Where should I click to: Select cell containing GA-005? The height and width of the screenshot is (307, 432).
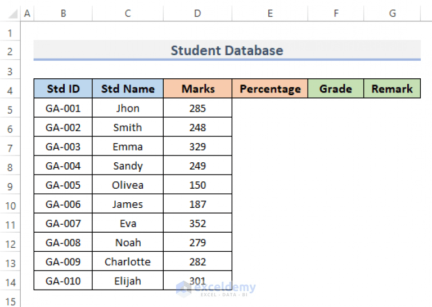coord(63,185)
